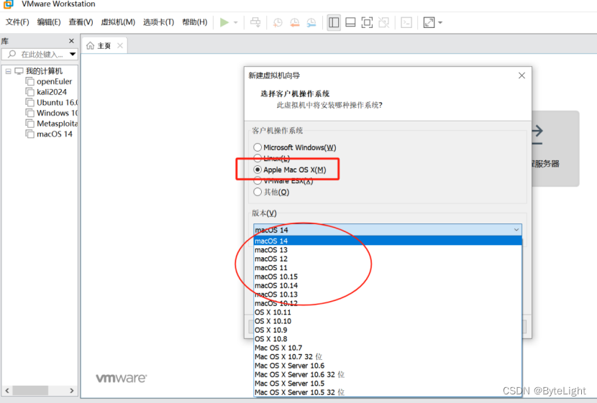Click the library scrollbar left arrow

[x=7, y=391]
